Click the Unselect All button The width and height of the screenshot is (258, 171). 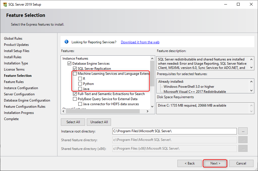click(x=99, y=122)
